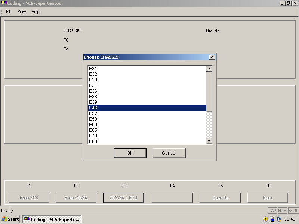Click the chassis list scroll down arrow
This screenshot has width=299, height=224.
(209, 141)
